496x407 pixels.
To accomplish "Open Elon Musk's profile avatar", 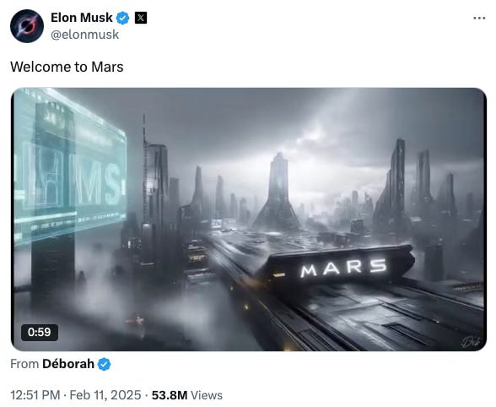I will pyautogui.click(x=27, y=26).
